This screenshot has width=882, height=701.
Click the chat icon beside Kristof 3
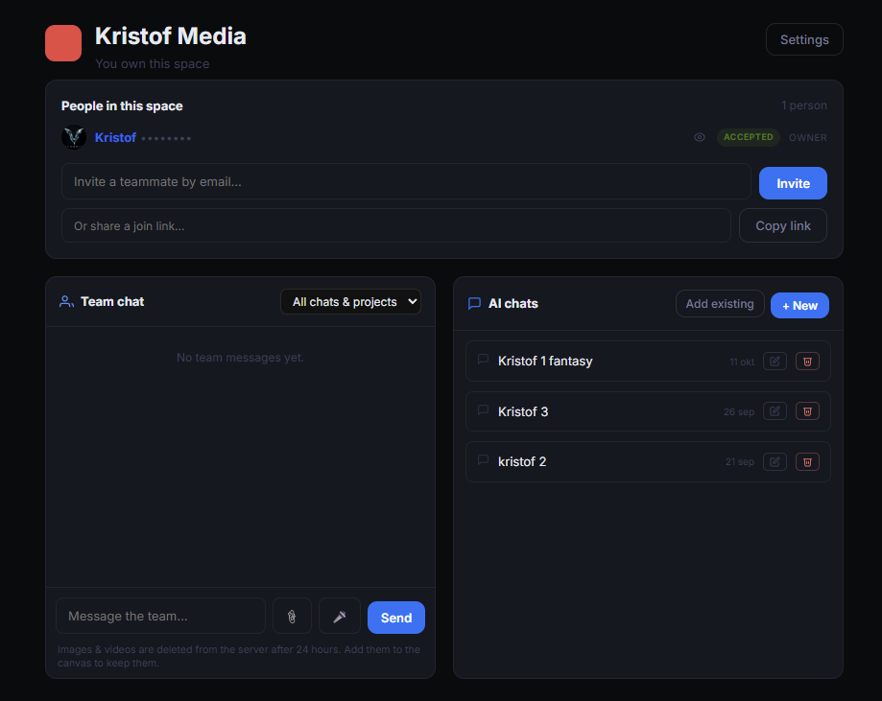click(483, 409)
